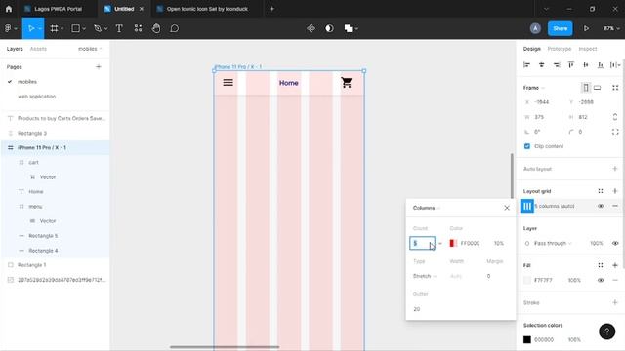625x351 pixels.
Task: Open distribute spacing dropdown
Action: [615, 65]
